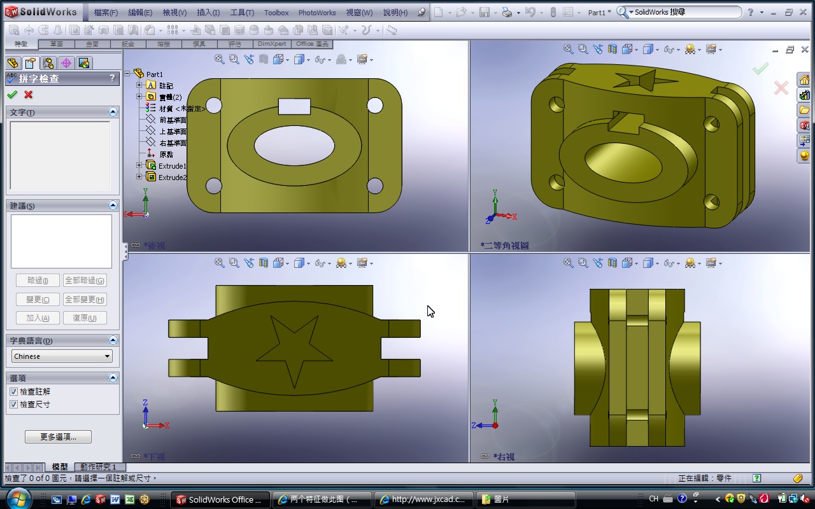Image resolution: width=815 pixels, height=509 pixels.
Task: Click the 更多選項... button
Action: 58,437
